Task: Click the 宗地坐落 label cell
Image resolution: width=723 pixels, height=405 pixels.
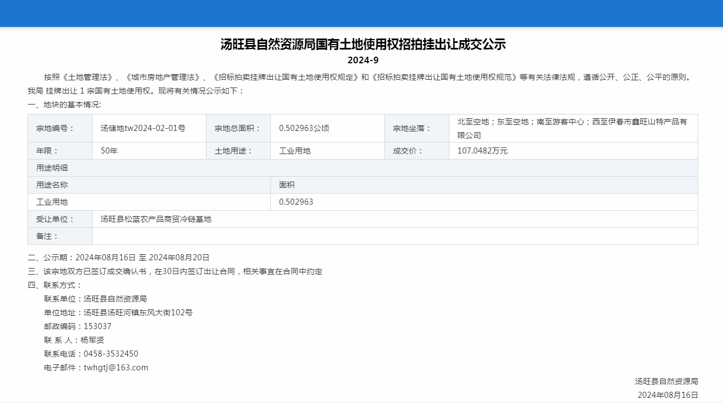Action: (x=417, y=128)
